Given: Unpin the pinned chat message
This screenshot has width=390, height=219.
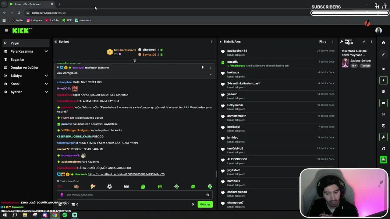Looking at the screenshot, I should click(x=203, y=68).
